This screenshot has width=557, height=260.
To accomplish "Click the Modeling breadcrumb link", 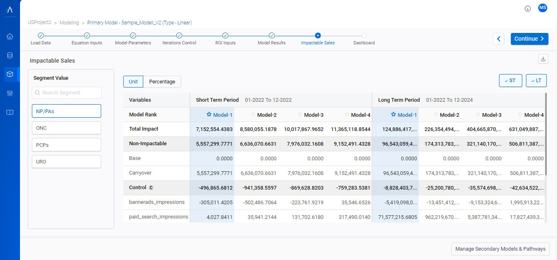I will pos(69,23).
